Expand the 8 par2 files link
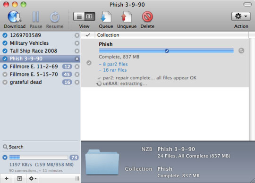 click(113, 64)
